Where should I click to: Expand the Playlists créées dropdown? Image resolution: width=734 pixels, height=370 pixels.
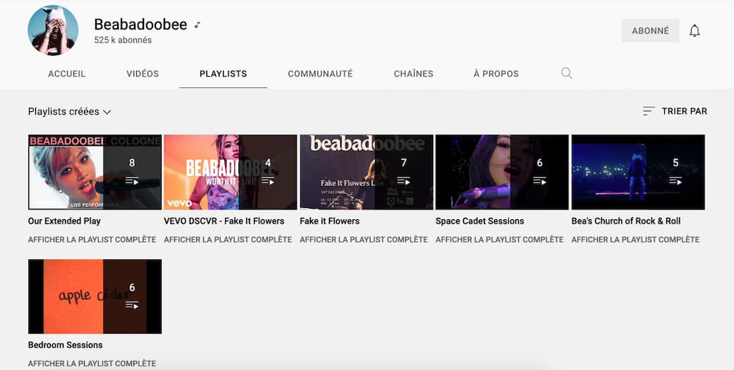[69, 111]
